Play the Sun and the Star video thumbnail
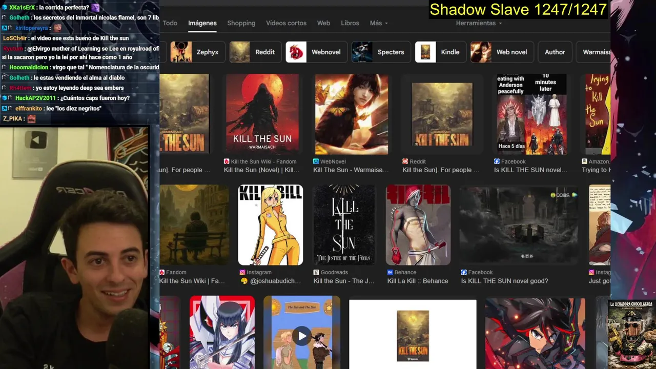This screenshot has height=369, width=656. (x=302, y=336)
